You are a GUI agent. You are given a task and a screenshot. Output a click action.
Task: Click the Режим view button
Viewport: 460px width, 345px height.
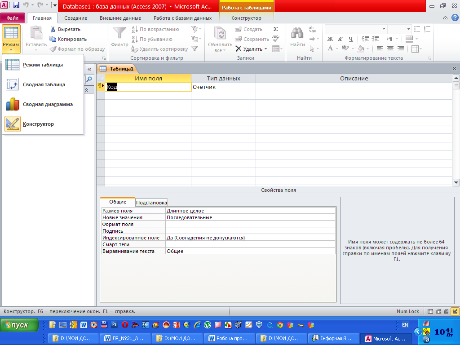pos(11,39)
